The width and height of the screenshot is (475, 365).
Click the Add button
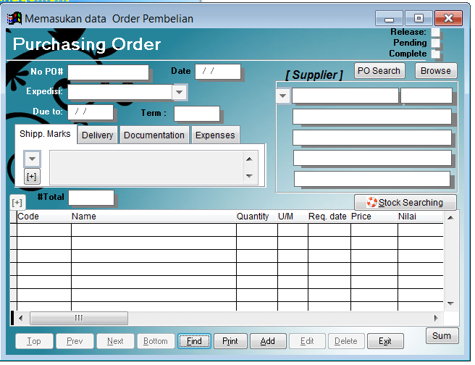pos(268,341)
